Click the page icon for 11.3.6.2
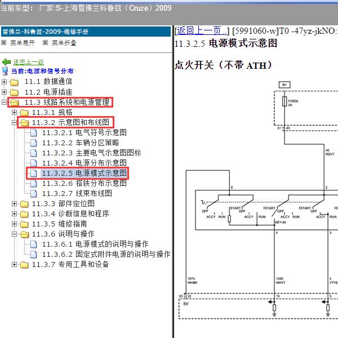The height and width of the screenshot is (338, 338). 33,255
